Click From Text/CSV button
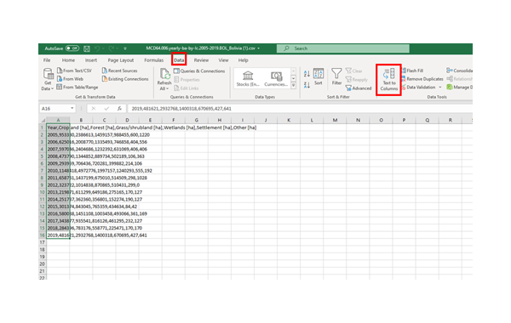This screenshot has width=511, height=323. point(74,71)
